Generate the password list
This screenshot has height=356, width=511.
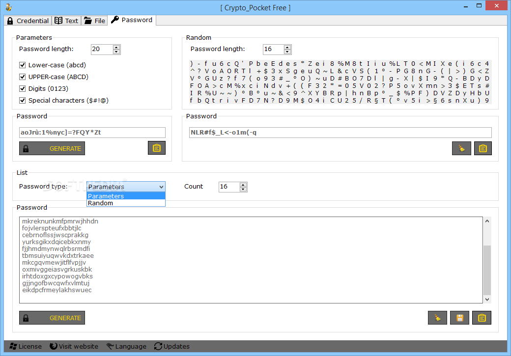tap(52, 318)
